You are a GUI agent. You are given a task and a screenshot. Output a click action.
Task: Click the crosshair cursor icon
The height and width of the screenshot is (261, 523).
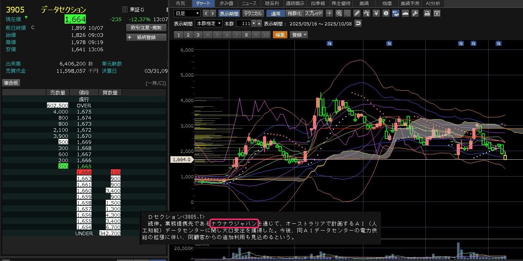(329, 13)
